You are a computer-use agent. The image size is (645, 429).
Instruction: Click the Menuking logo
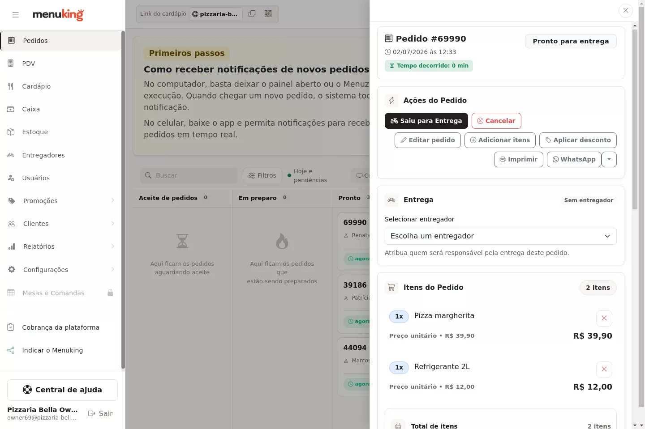[x=58, y=15]
